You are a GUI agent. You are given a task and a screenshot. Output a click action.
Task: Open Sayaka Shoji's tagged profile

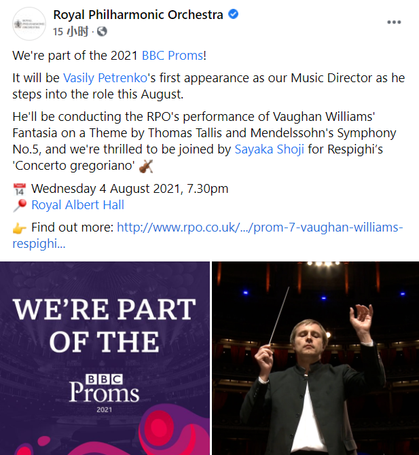point(270,149)
